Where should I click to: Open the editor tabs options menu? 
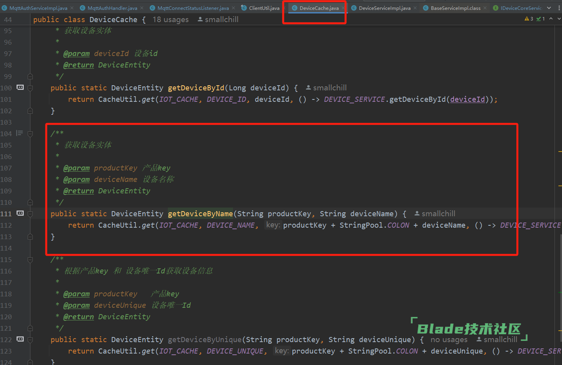click(x=559, y=8)
